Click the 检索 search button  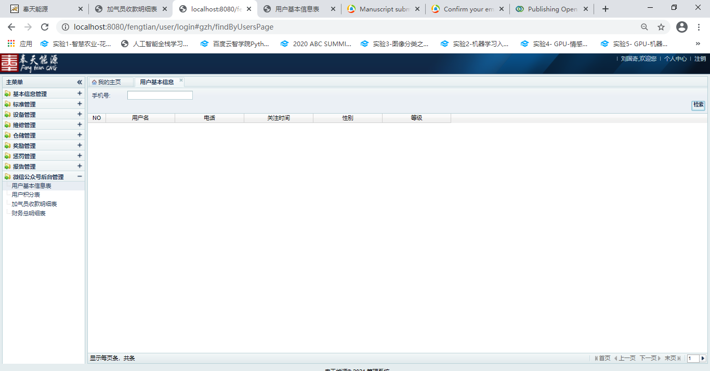(698, 105)
